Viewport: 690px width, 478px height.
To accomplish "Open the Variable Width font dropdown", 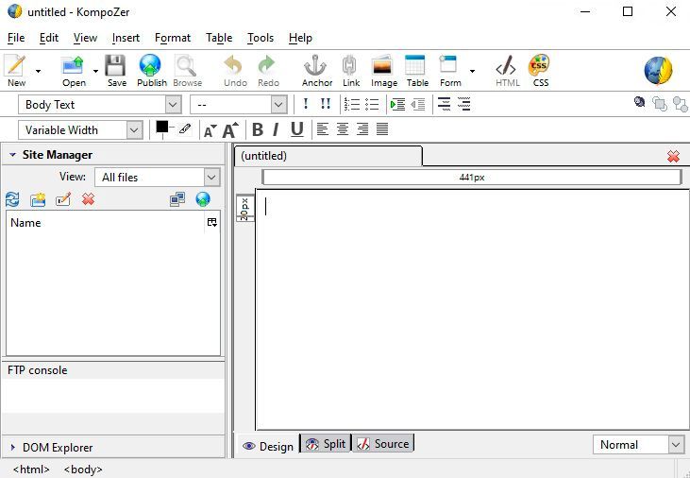I will coord(80,130).
